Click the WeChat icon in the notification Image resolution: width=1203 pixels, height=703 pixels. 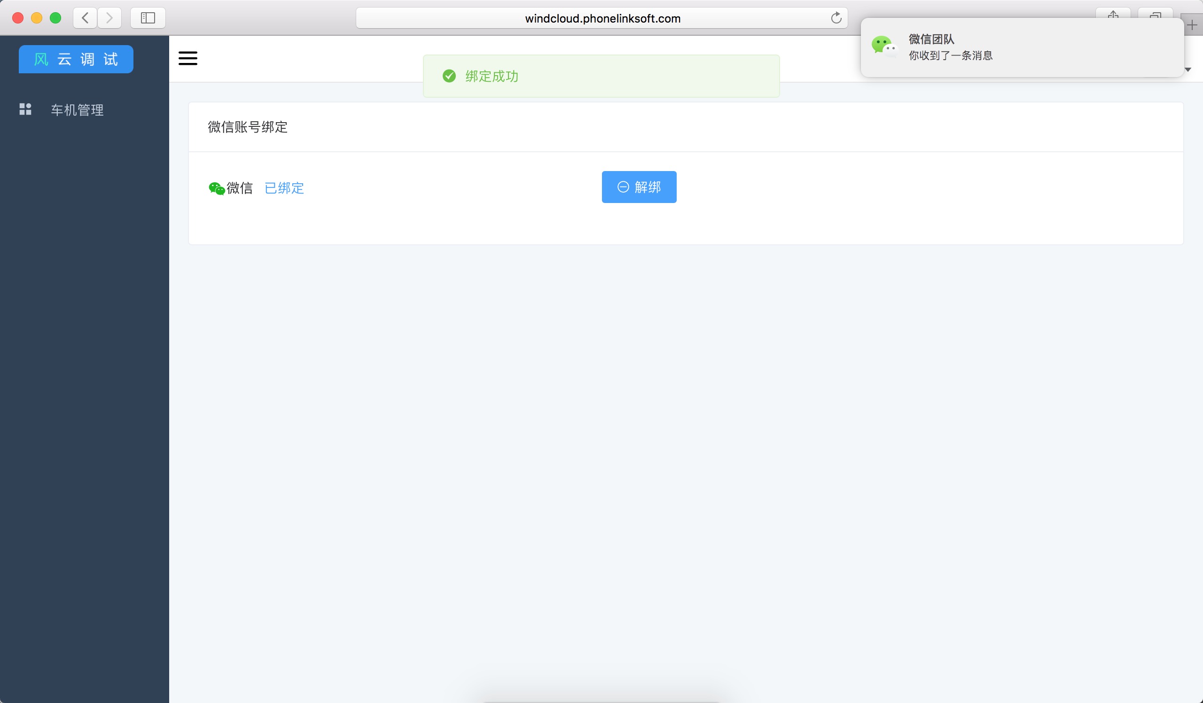(x=884, y=47)
